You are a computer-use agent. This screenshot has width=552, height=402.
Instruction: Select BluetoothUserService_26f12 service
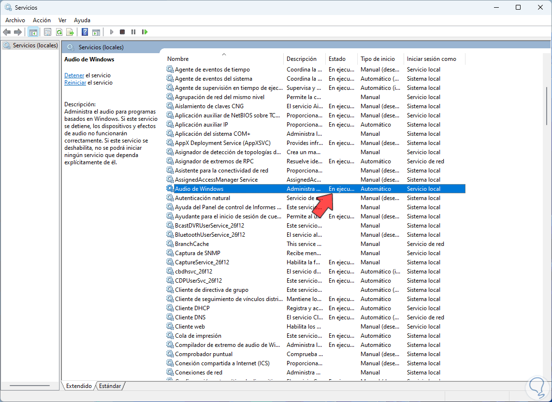point(210,234)
